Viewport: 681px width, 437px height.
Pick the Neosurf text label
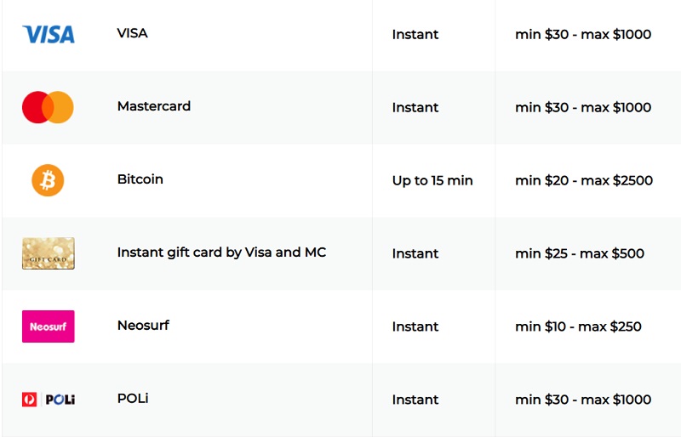[x=143, y=325]
